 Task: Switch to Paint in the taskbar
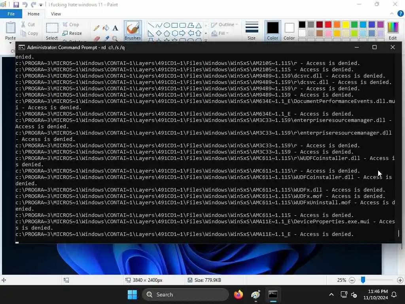256,294
